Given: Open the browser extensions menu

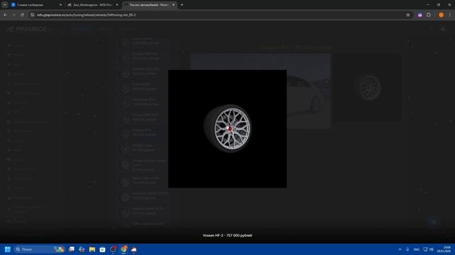Looking at the screenshot, I should click(x=429, y=15).
